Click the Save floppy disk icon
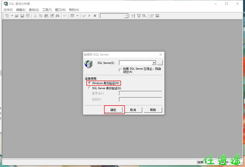 click(x=22, y=16)
